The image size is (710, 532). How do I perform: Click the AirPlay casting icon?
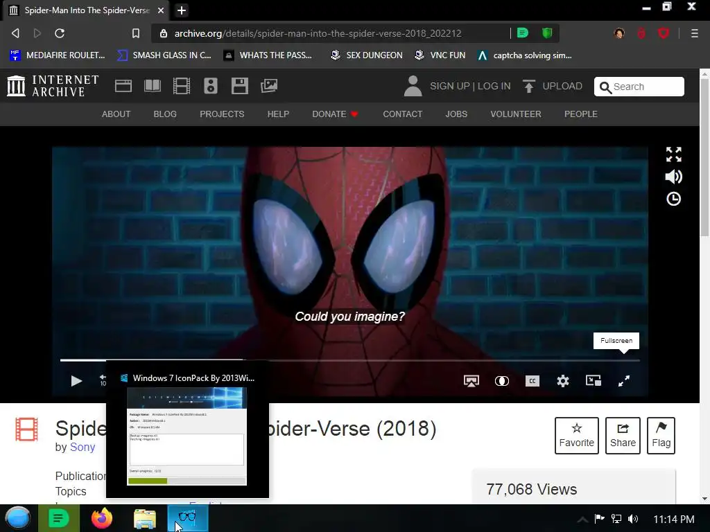[471, 381]
